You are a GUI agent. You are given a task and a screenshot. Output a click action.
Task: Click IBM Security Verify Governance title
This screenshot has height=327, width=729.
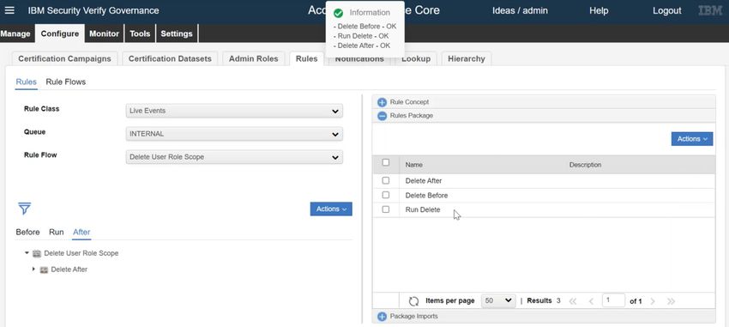click(x=93, y=10)
